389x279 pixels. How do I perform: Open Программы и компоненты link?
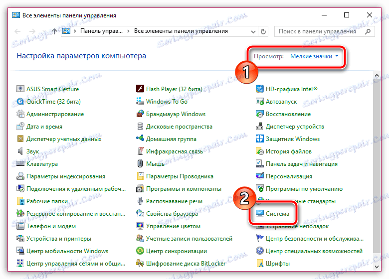pyautogui.click(x=184, y=189)
